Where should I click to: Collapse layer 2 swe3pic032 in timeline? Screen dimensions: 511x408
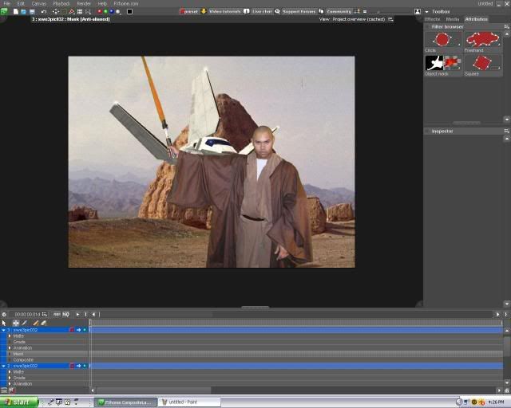(x=3, y=366)
